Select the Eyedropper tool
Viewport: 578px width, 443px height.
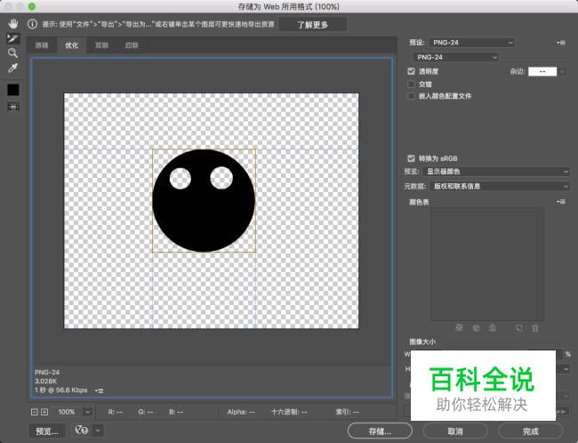12,68
